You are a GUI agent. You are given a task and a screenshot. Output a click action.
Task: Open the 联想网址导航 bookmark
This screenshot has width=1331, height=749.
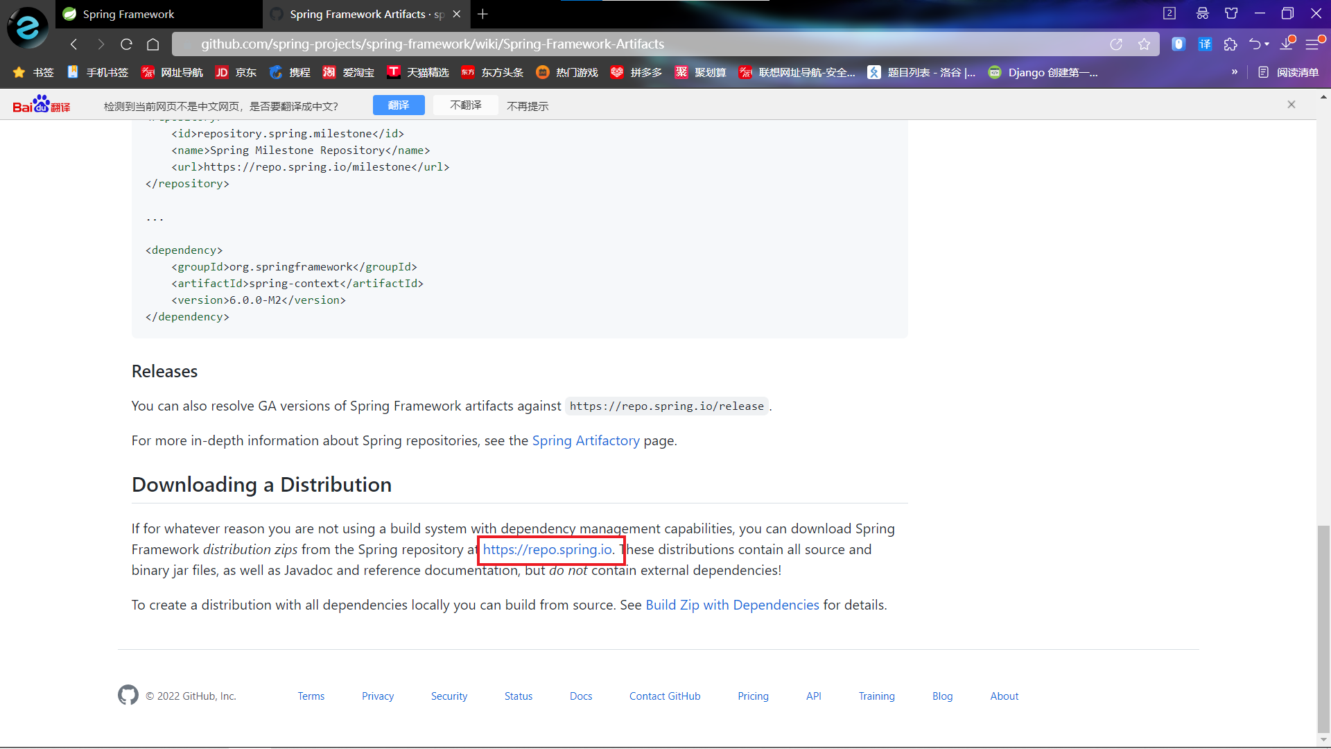coord(797,72)
